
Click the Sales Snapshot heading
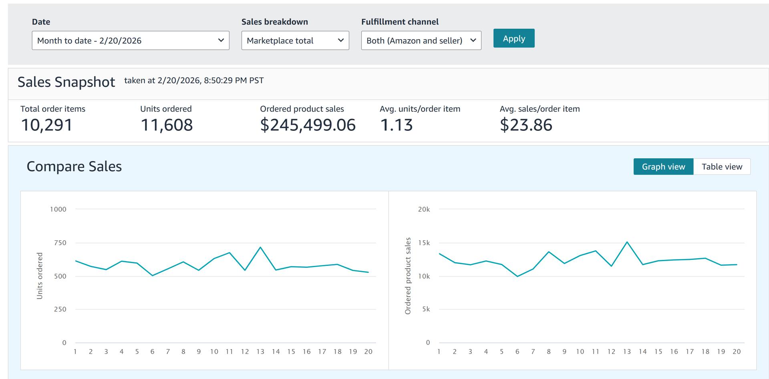pyautogui.click(x=66, y=82)
